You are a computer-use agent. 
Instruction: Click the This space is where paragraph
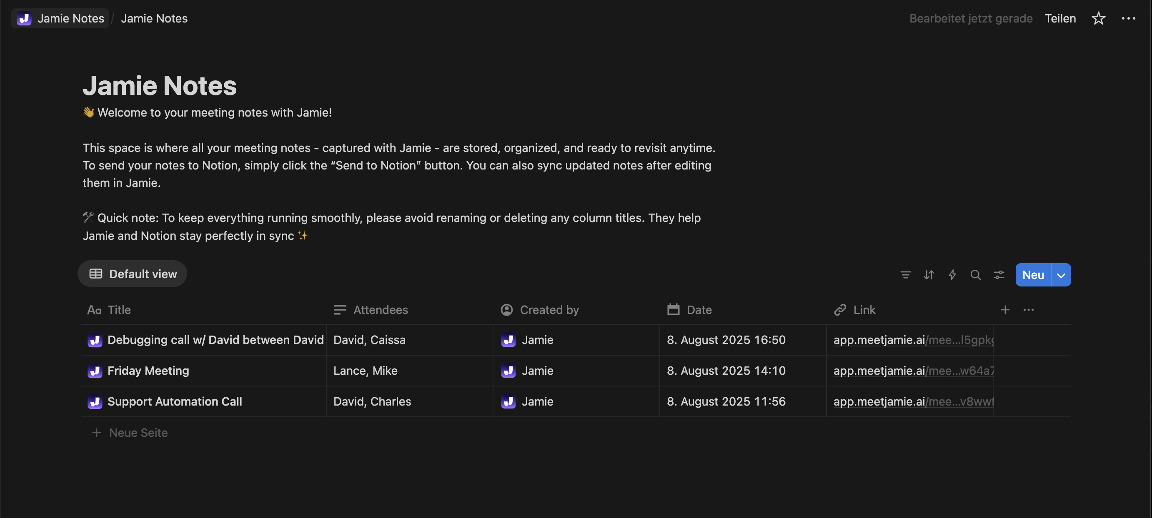tap(399, 165)
